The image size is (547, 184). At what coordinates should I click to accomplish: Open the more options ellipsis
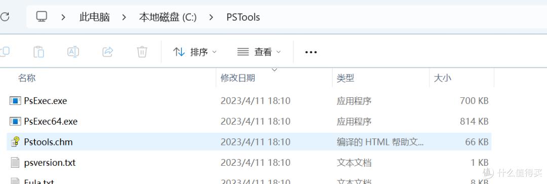click(311, 52)
